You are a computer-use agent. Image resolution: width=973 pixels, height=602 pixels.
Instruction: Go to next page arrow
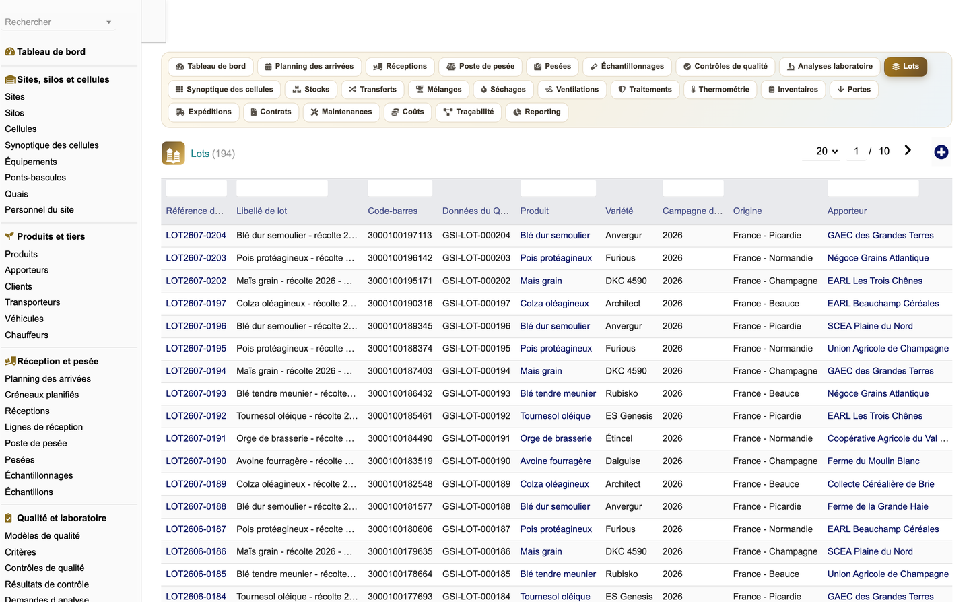pyautogui.click(x=908, y=151)
